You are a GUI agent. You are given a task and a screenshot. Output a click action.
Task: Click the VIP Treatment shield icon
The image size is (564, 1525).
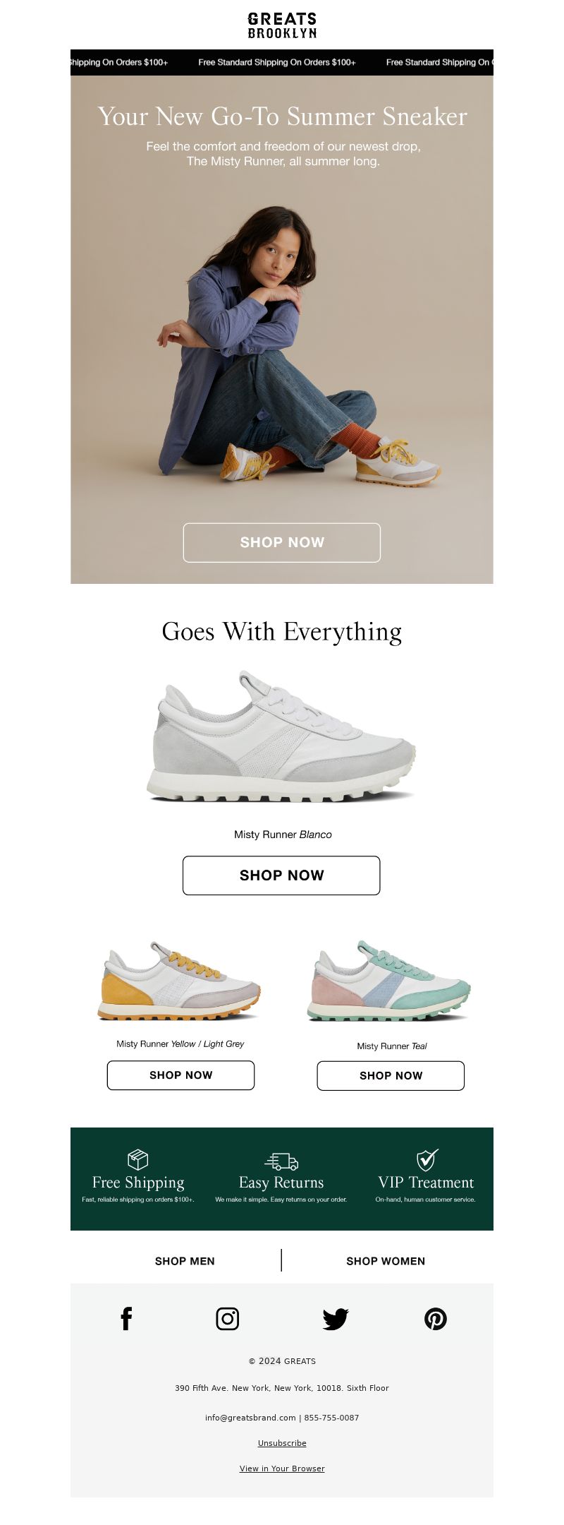(427, 1159)
